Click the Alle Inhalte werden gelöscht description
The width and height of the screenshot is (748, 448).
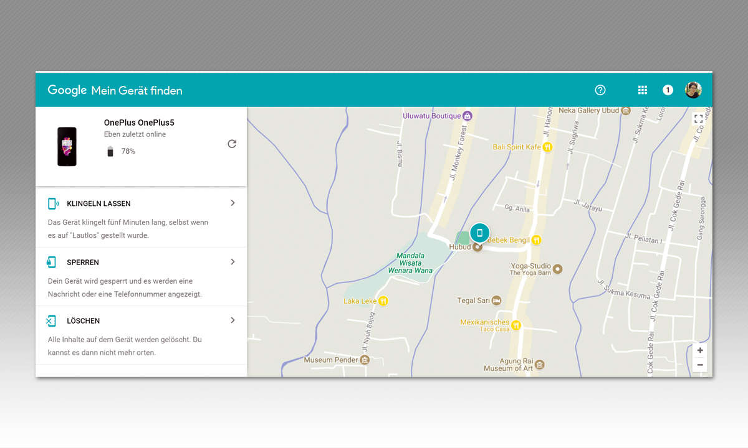click(x=125, y=346)
